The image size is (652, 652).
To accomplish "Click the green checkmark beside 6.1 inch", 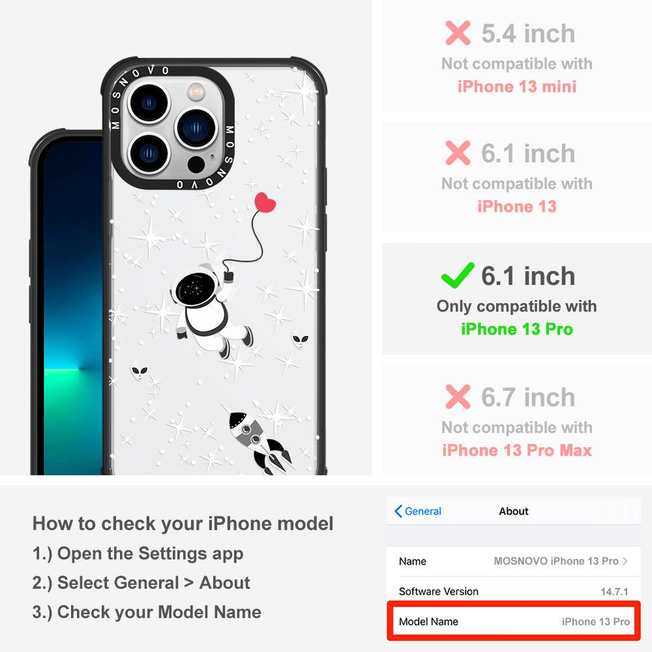I will point(458,275).
